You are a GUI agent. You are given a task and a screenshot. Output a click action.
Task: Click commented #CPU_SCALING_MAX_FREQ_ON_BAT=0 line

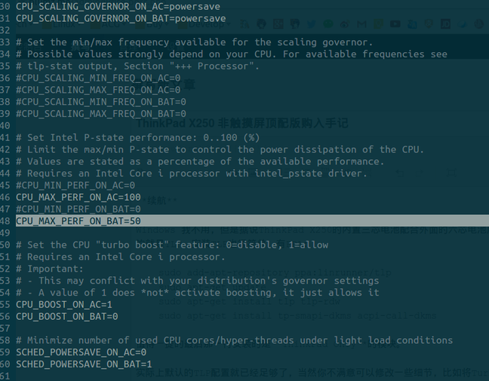(100, 114)
